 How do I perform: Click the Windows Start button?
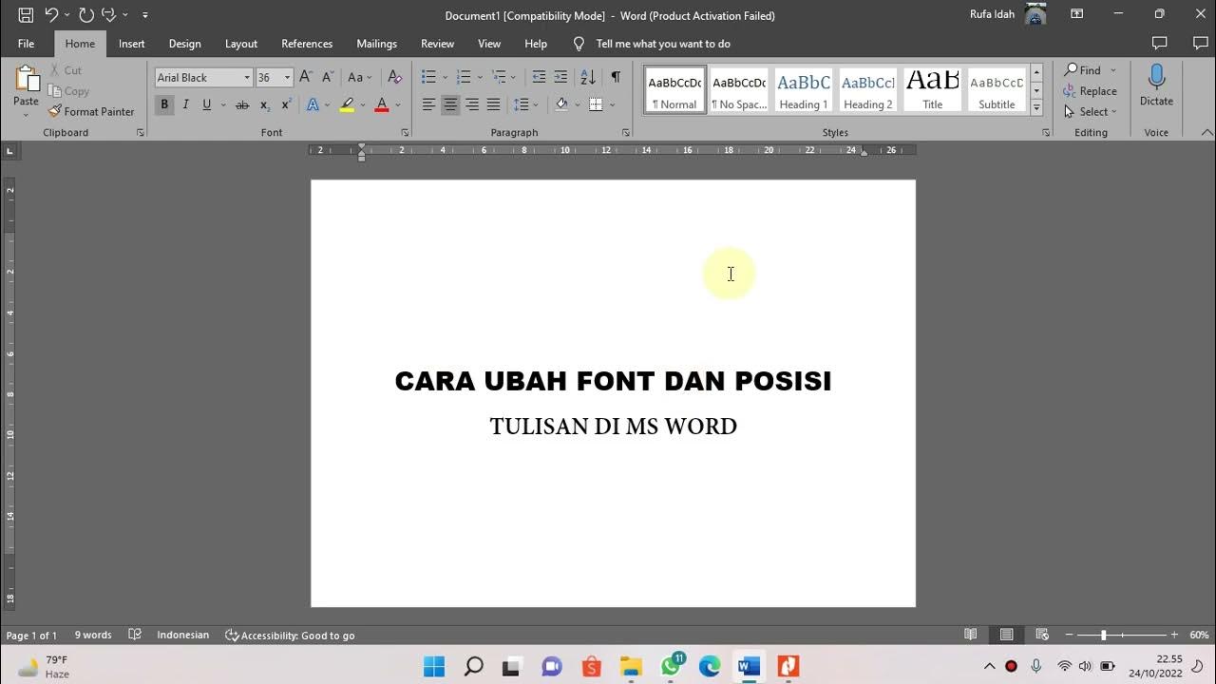(x=433, y=666)
